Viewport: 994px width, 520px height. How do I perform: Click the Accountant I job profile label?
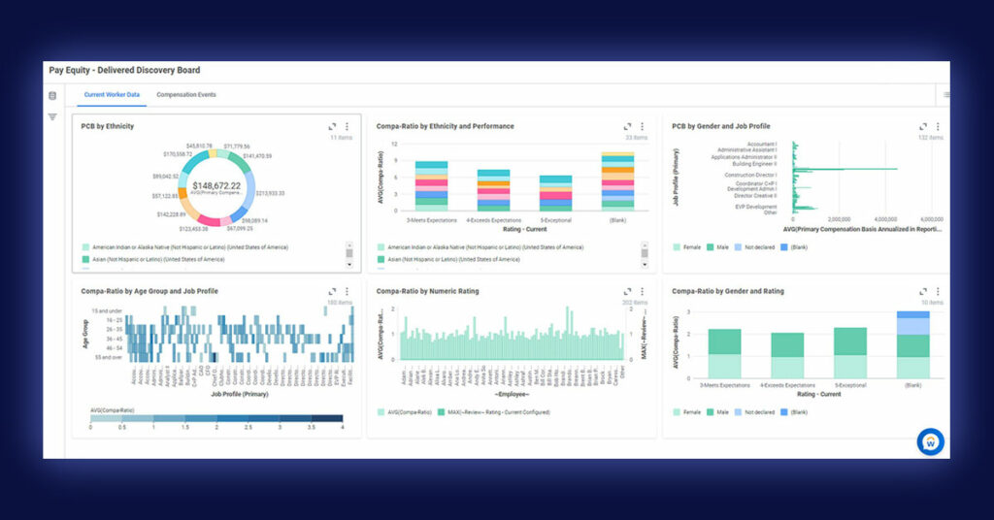pyautogui.click(x=762, y=144)
